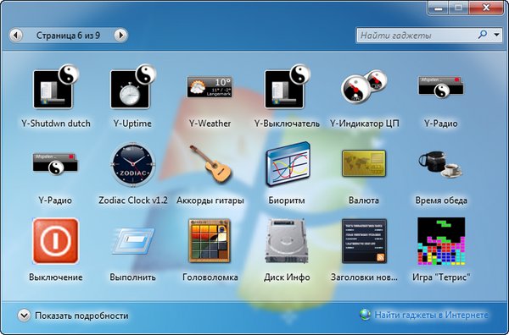Pick the Диск Инфо hard drive icon

click(287, 241)
